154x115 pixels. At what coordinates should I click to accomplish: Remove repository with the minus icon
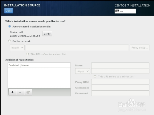(20, 92)
